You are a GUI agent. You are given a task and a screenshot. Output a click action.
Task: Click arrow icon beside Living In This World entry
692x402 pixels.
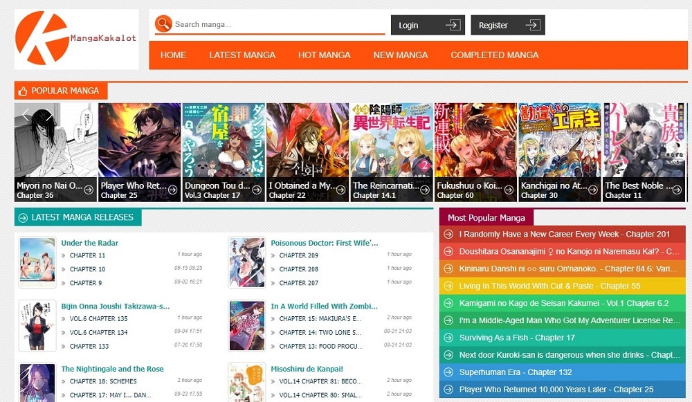[448, 286]
